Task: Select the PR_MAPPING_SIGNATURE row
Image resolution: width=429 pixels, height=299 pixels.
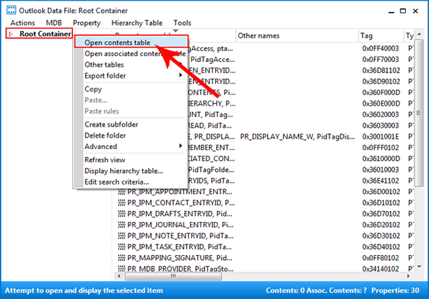Action: click(x=264, y=258)
